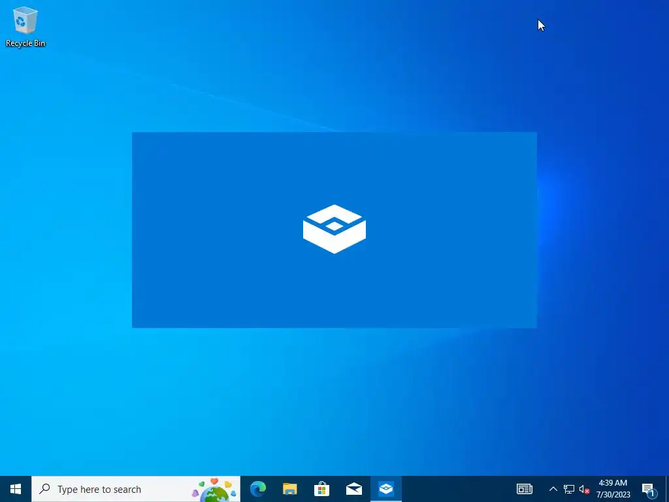Open News and interests widget
Screen dimensions: 669x502
pos(525,489)
